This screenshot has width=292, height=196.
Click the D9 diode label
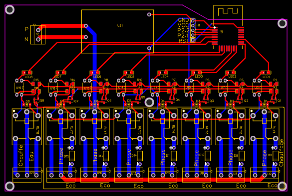click(236, 156)
